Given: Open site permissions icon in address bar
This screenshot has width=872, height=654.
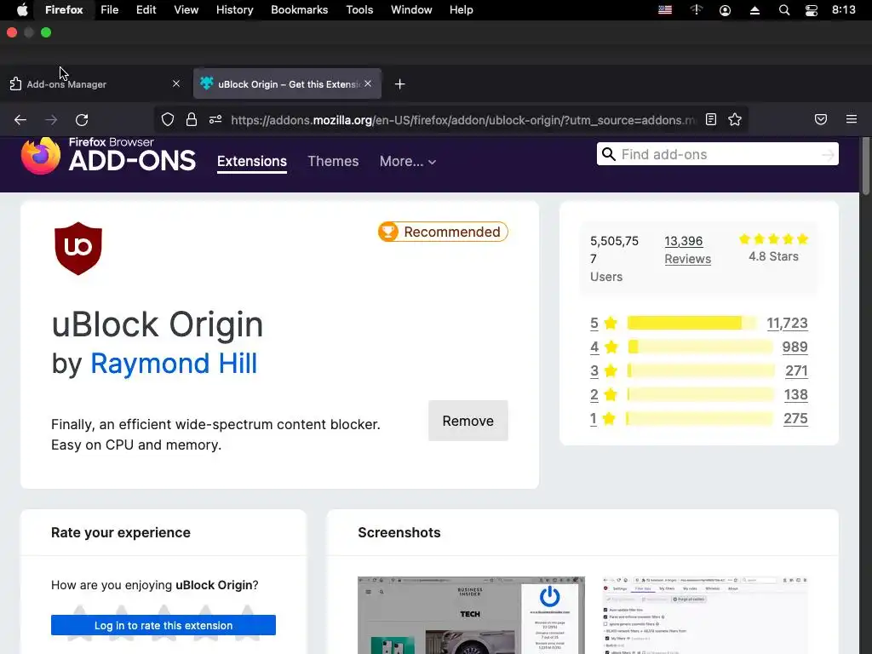Looking at the screenshot, I should pyautogui.click(x=215, y=119).
